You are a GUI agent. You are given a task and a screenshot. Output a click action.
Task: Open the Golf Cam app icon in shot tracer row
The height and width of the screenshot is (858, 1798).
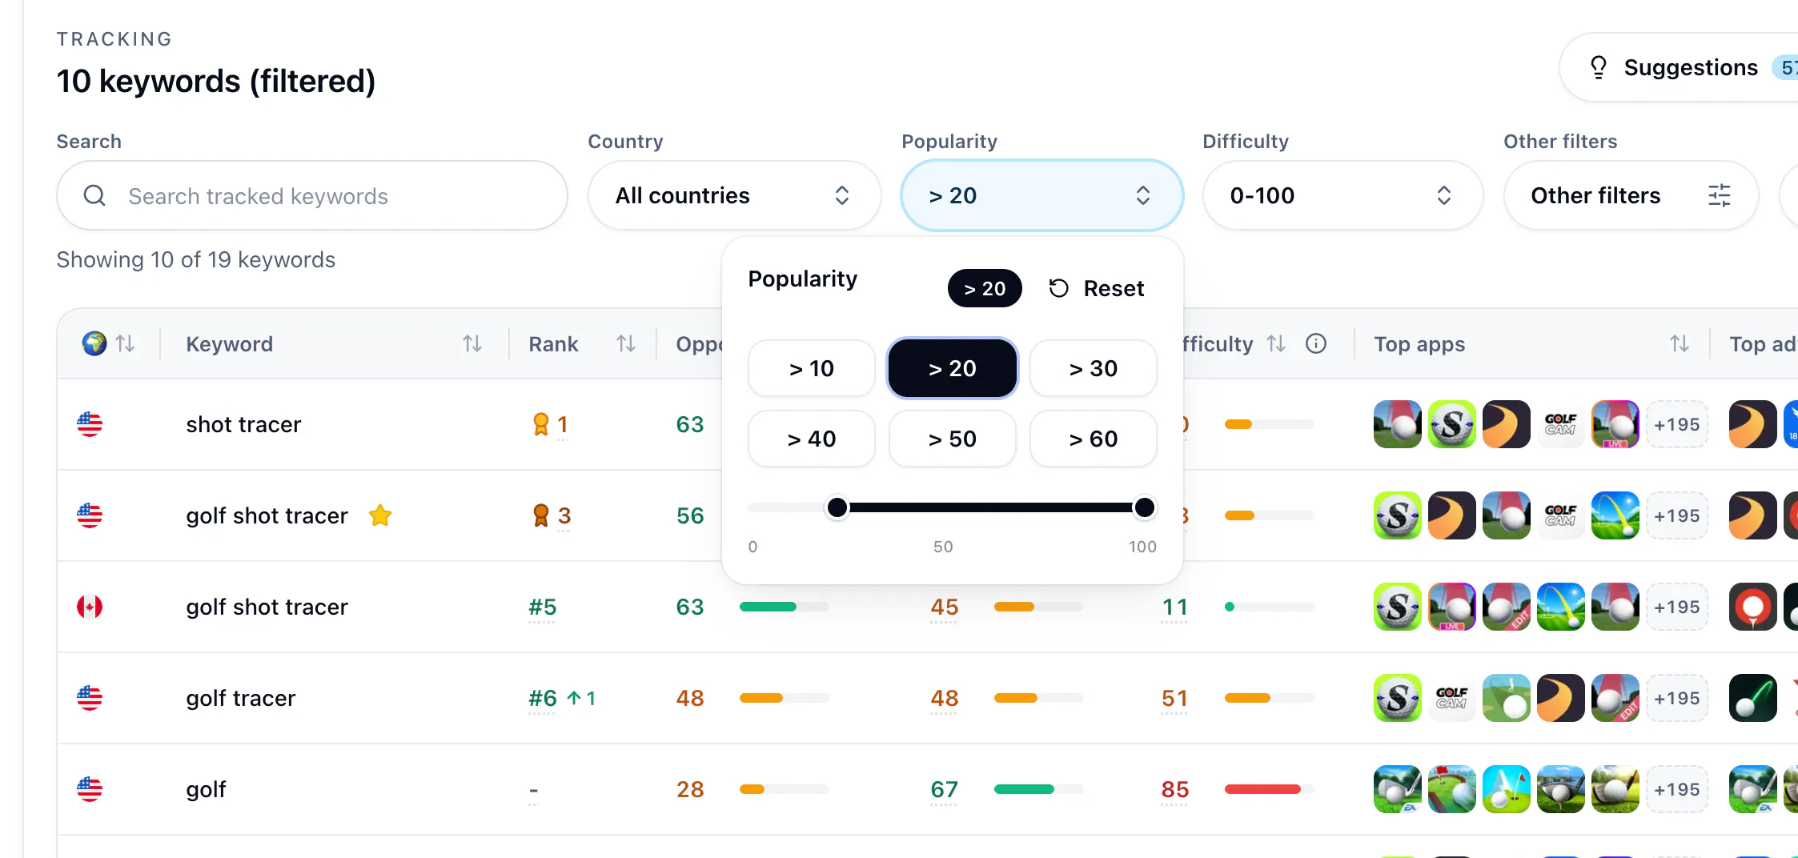coord(1560,424)
